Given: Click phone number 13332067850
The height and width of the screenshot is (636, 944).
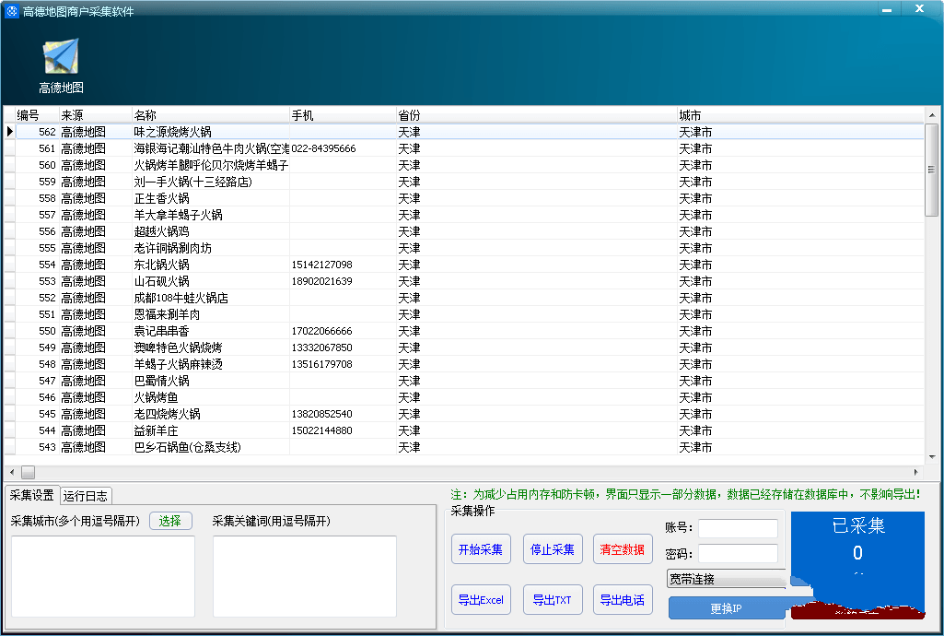Looking at the screenshot, I should (322, 347).
